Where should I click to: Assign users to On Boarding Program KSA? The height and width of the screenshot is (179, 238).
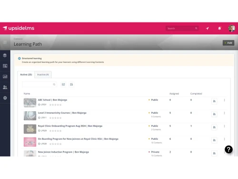coord(214,140)
